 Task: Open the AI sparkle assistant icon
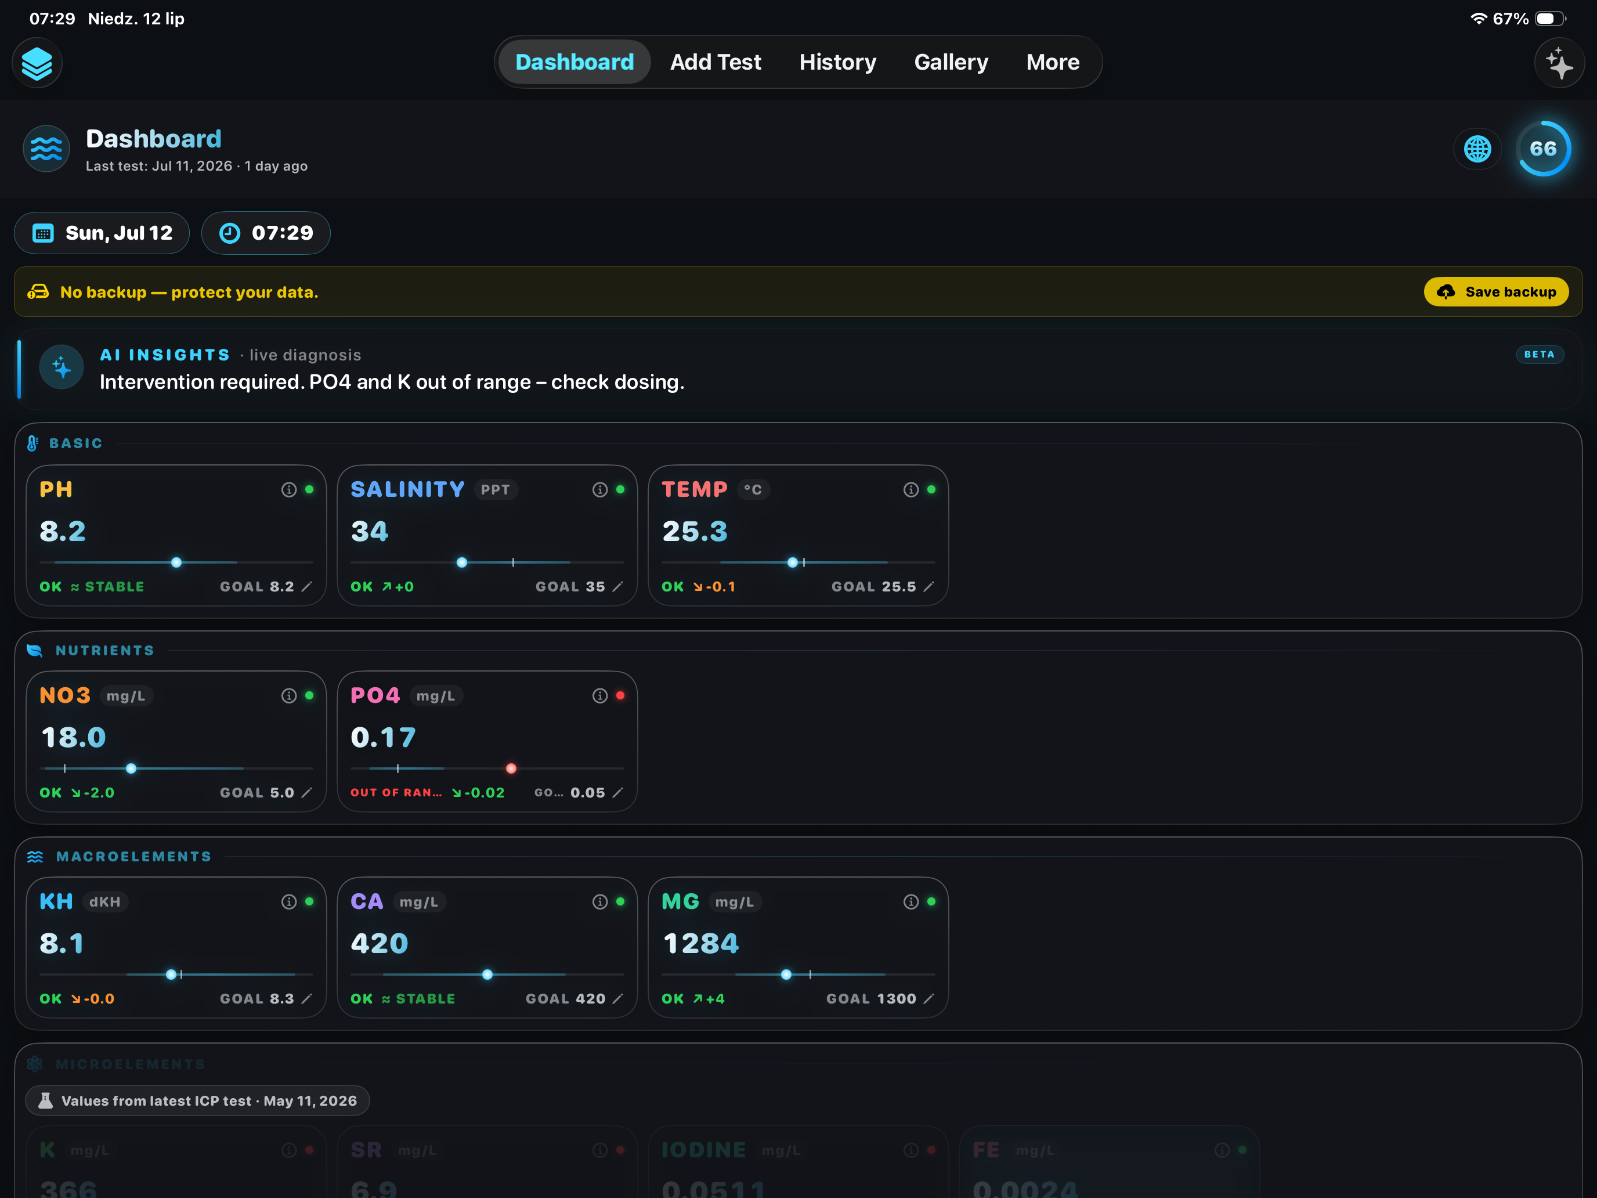pos(1559,63)
